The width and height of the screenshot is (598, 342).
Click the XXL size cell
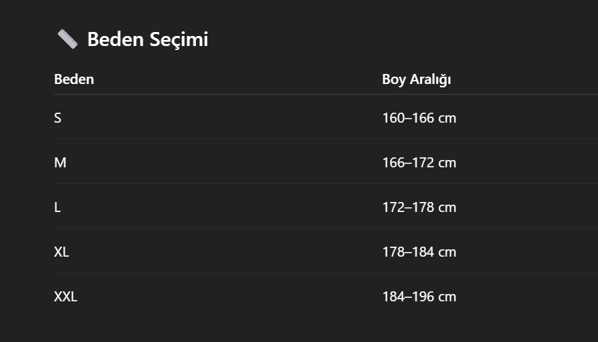pyautogui.click(x=65, y=296)
